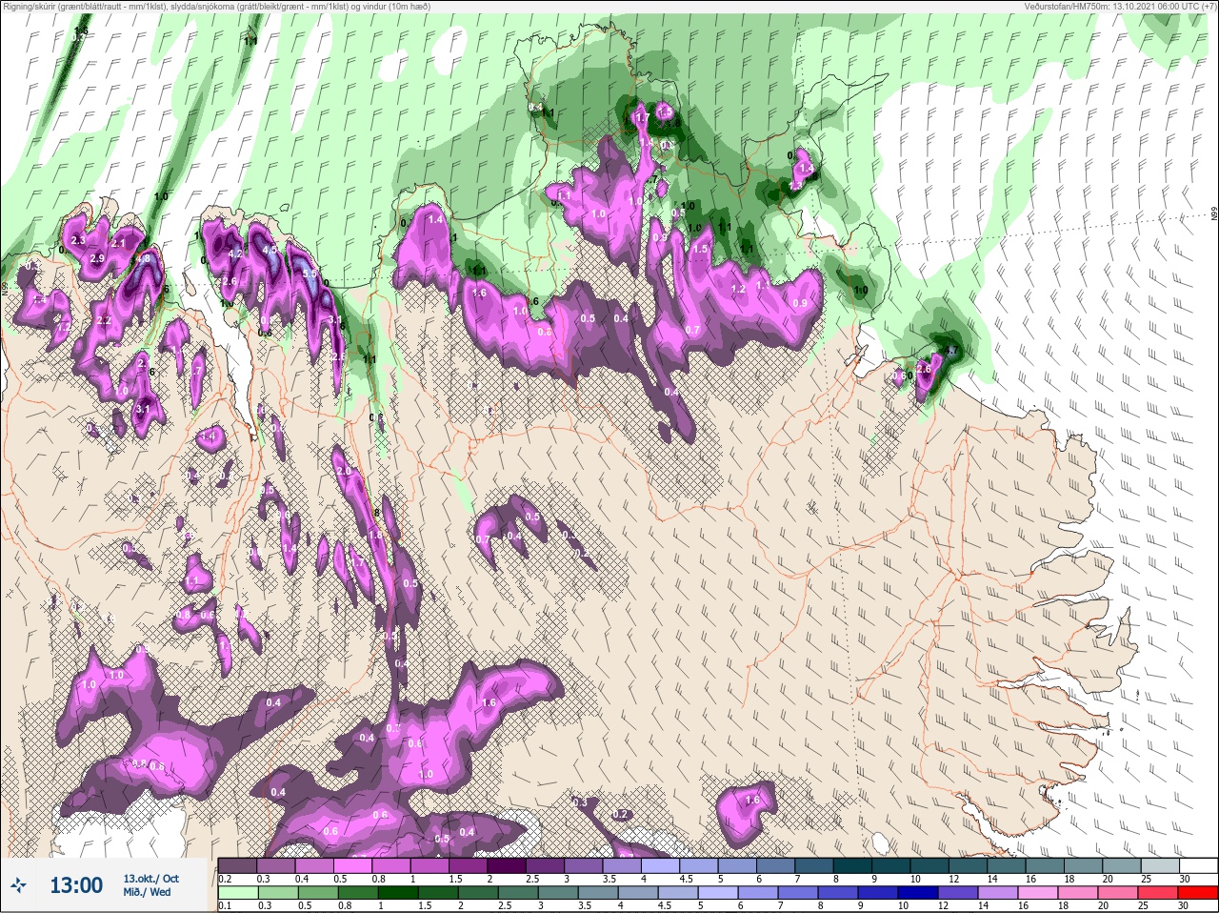Pick the darkest purple swatch in the upper legend row
Image resolution: width=1219 pixels, height=913 pixels.
click(508, 865)
